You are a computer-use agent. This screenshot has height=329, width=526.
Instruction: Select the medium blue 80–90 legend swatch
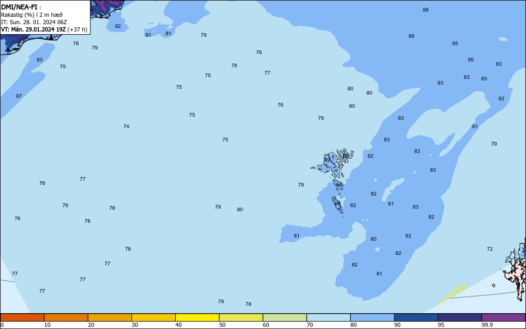(x=372, y=317)
